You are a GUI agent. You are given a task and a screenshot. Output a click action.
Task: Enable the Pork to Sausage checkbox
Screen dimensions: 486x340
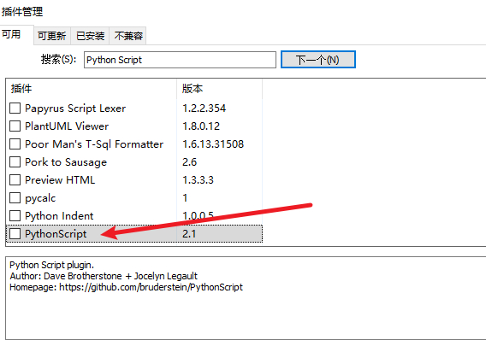point(15,162)
